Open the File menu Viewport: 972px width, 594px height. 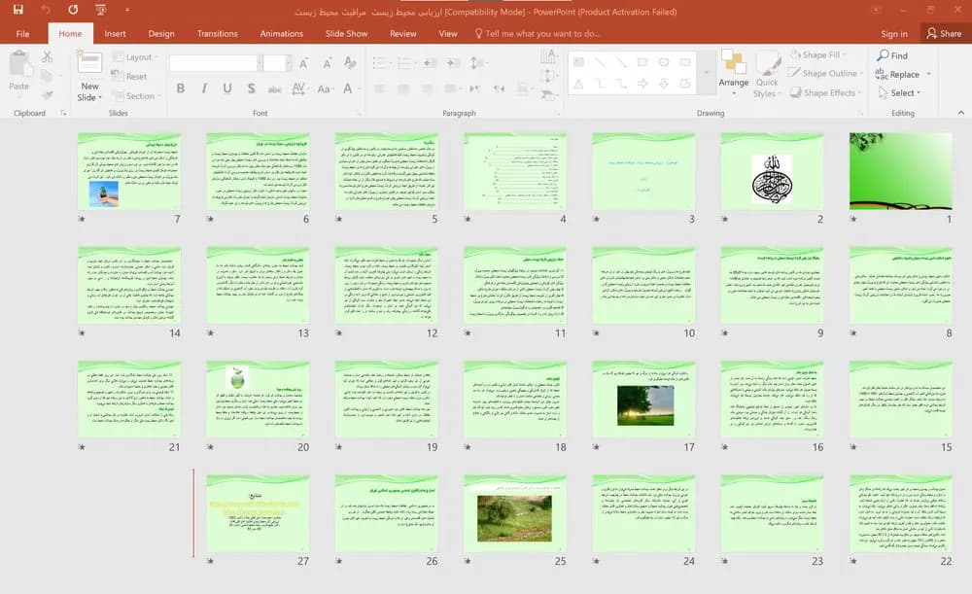(23, 33)
